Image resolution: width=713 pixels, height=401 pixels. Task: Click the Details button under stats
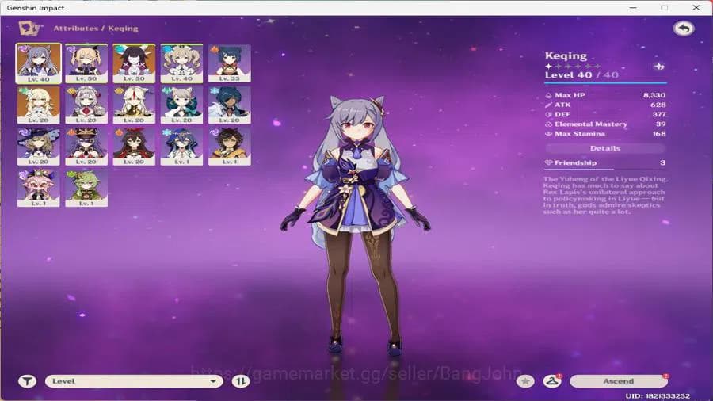605,148
